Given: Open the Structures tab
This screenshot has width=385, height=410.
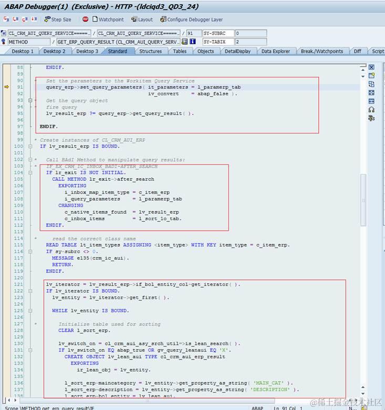Looking at the screenshot, I should coord(150,52).
